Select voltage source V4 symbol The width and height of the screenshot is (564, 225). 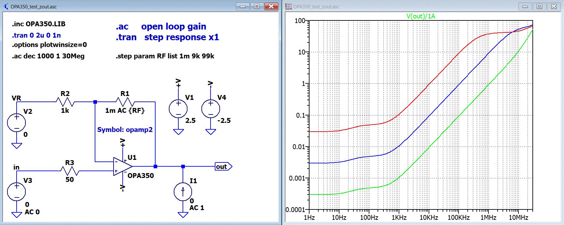[x=211, y=109]
